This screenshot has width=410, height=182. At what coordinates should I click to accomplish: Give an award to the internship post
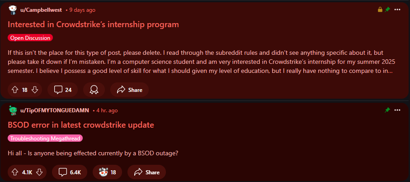[x=94, y=90]
